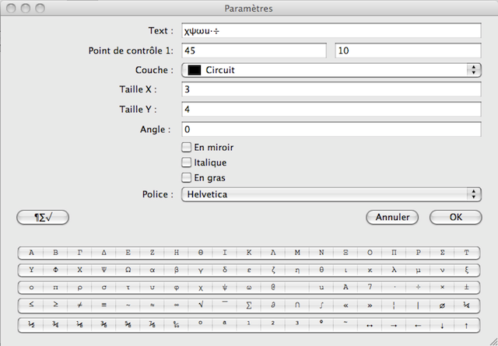The height and width of the screenshot is (346, 498).
Task: Insert the lowercase pi π symbol
Action: (55, 288)
